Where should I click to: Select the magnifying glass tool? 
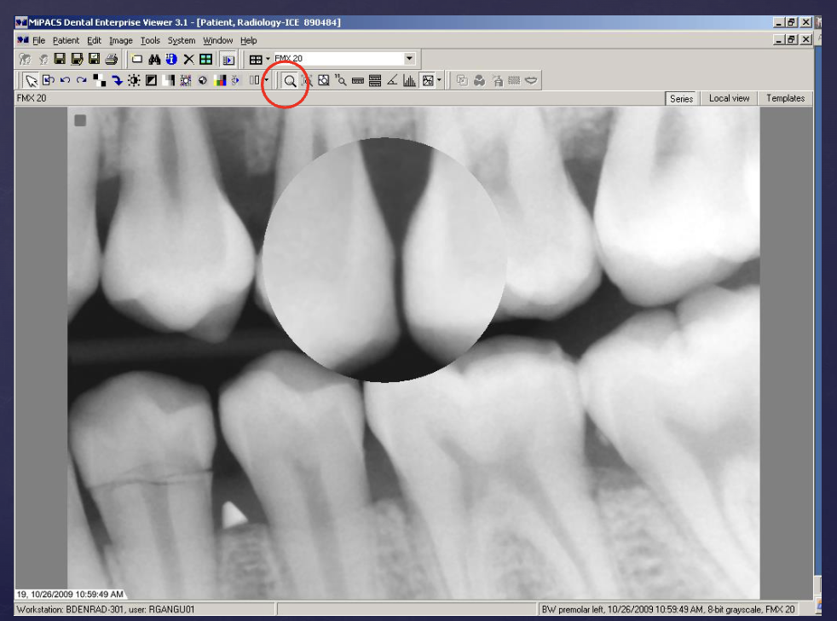click(289, 81)
